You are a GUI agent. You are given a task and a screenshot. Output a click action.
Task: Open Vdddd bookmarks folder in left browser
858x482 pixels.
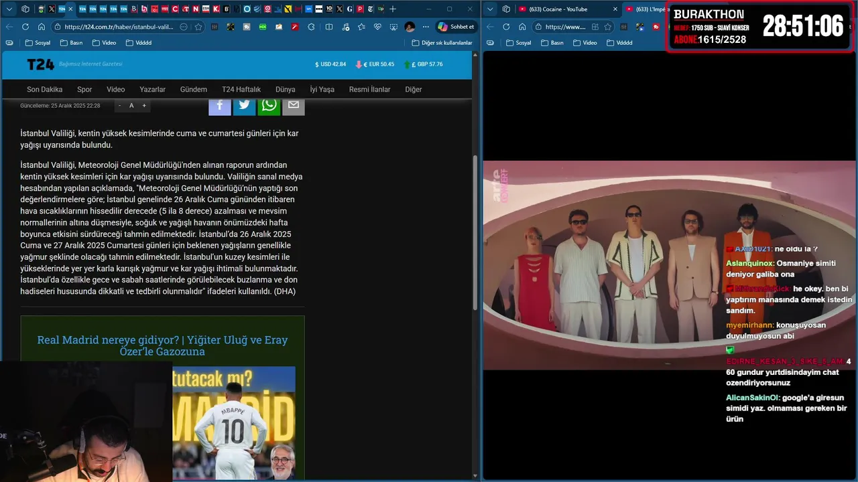pos(138,42)
